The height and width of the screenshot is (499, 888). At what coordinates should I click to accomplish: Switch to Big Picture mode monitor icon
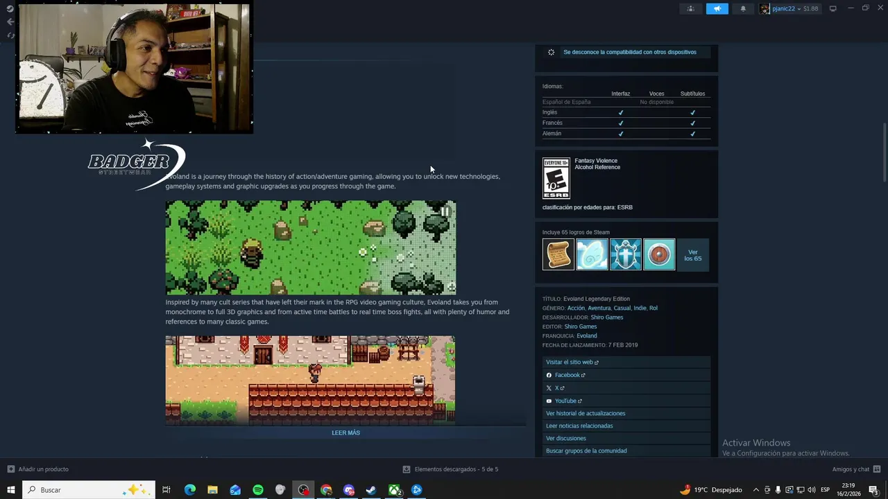coord(832,8)
